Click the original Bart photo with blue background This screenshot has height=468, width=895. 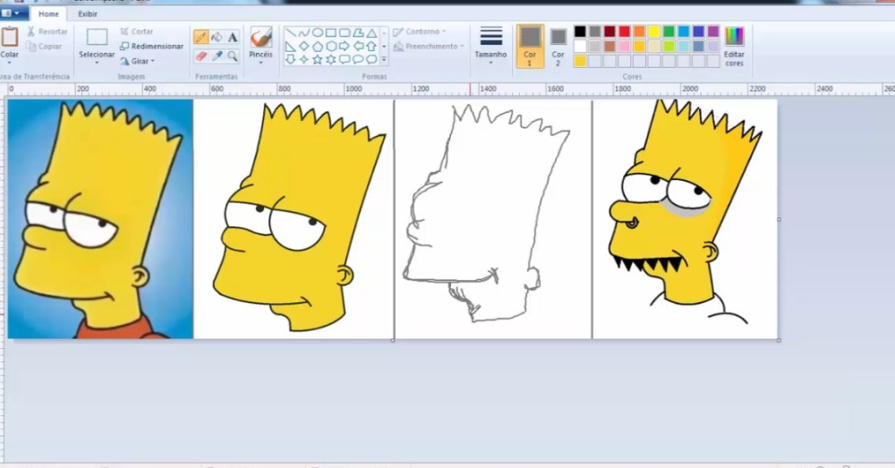pyautogui.click(x=100, y=219)
